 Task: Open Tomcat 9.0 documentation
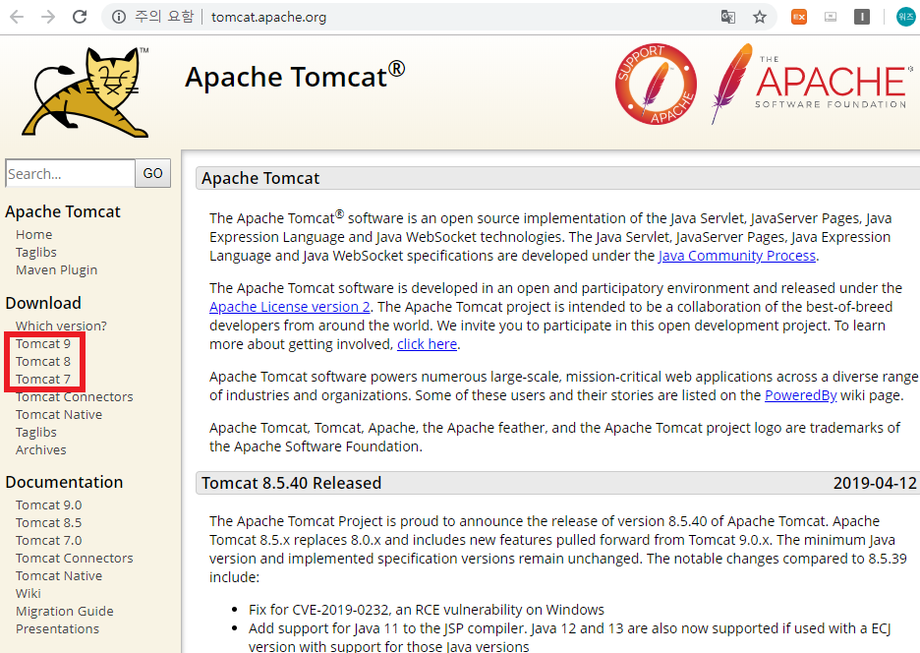49,505
